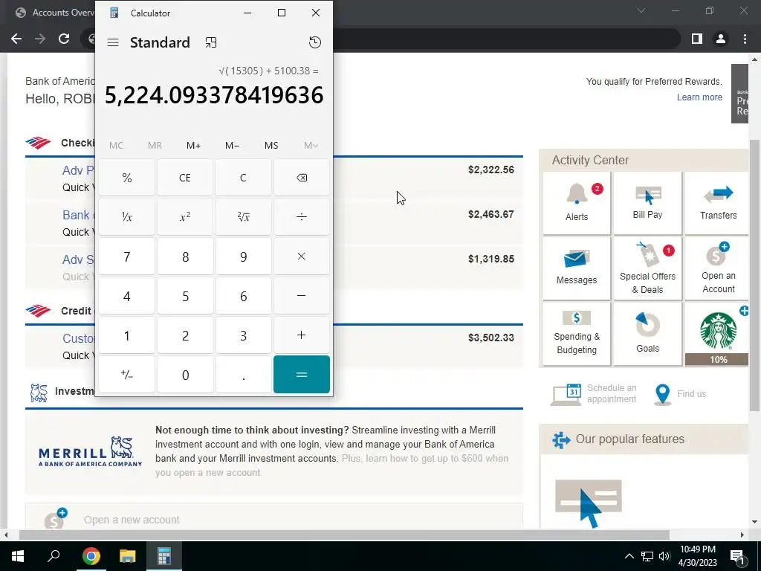The width and height of the screenshot is (761, 571).
Task: Open Messages in Activity Center
Action: point(577,268)
